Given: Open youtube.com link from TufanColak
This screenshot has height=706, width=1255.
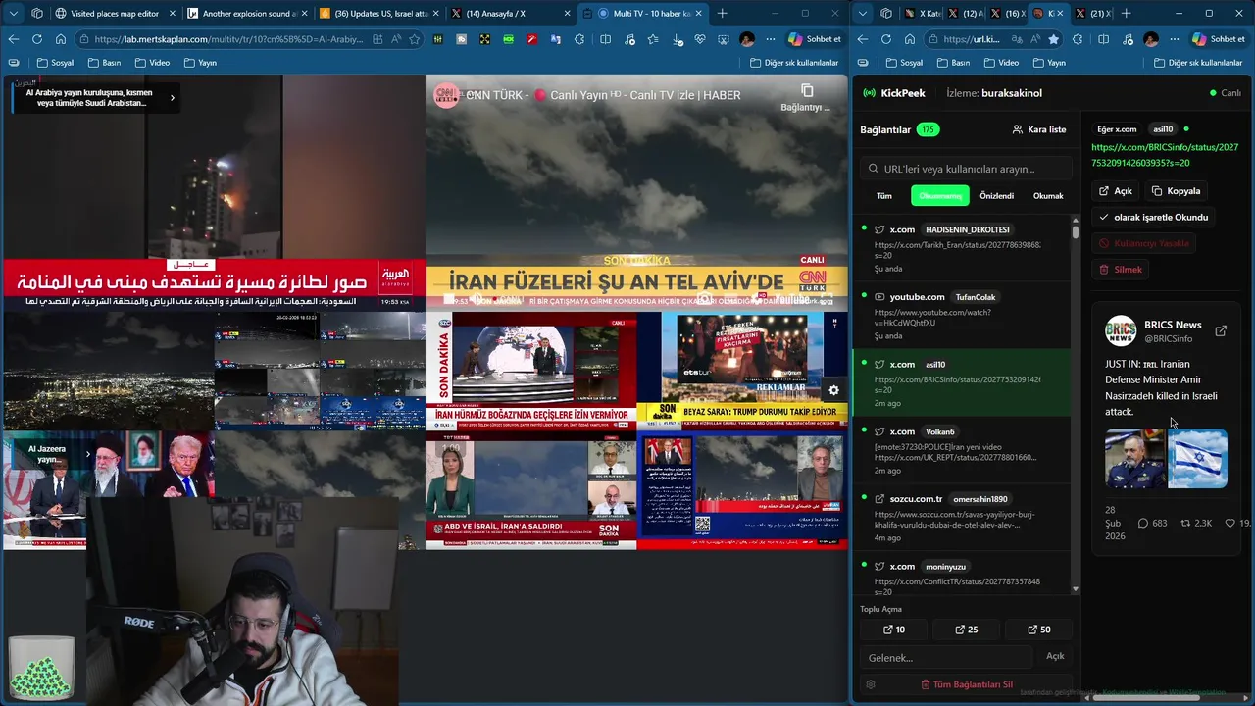Looking at the screenshot, I should 962,317.
